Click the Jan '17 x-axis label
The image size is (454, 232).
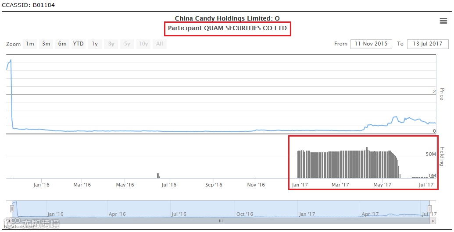tap(300, 185)
